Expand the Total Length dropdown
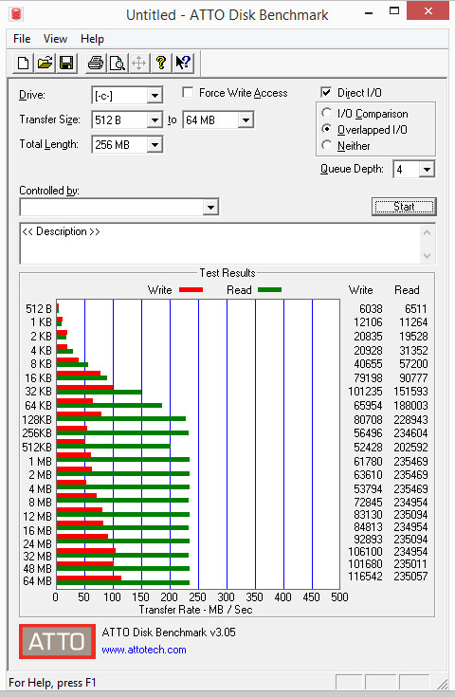 (155, 144)
